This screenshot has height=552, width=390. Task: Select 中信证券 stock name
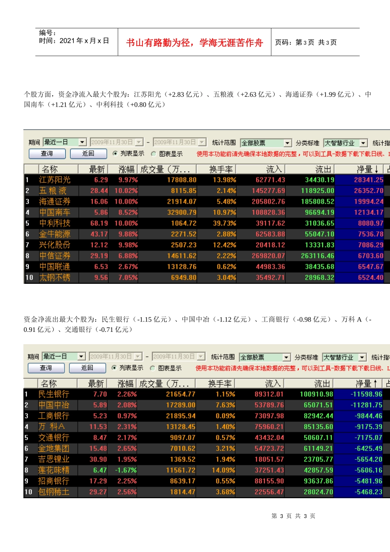55,256
